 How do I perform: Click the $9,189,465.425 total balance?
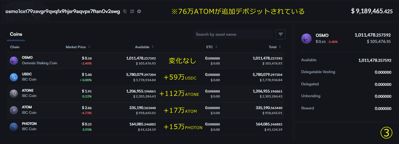(x=372, y=11)
